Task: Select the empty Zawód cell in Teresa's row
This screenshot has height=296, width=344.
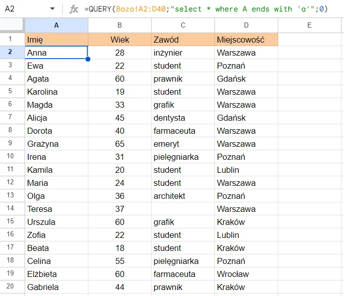Action: point(183,209)
